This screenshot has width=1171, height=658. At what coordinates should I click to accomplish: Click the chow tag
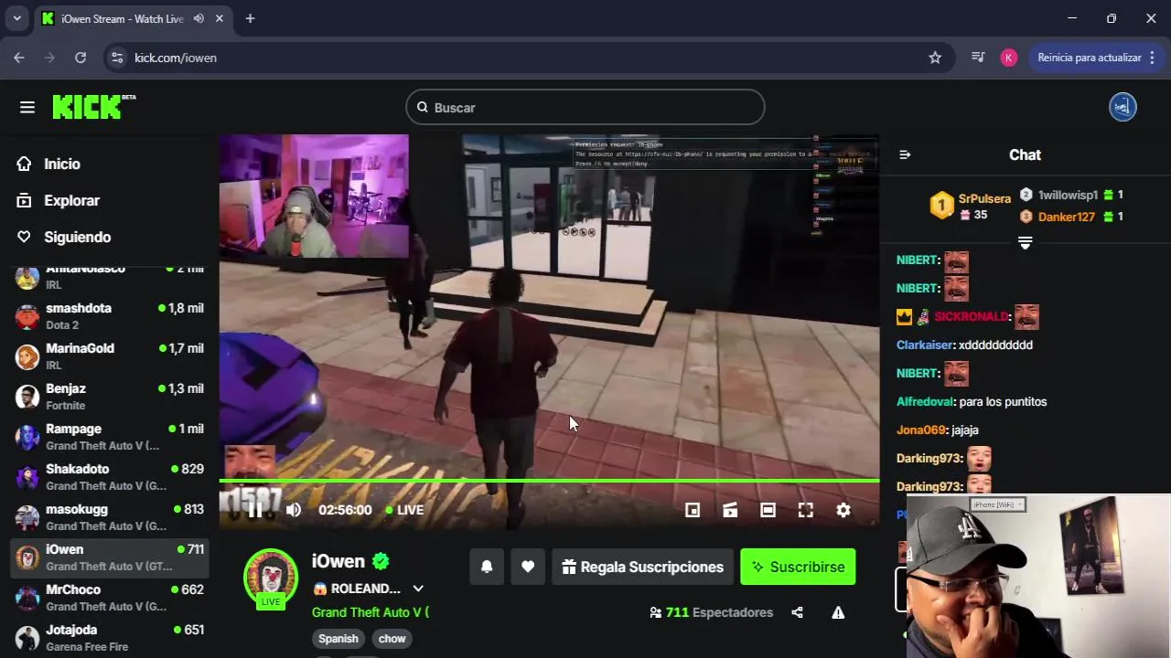point(392,639)
